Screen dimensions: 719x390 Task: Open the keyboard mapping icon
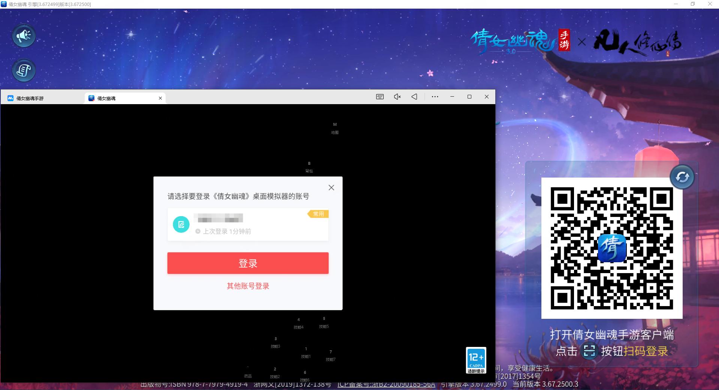click(380, 97)
